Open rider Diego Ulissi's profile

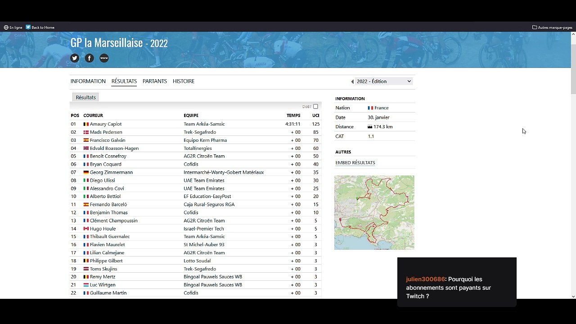pos(102,180)
